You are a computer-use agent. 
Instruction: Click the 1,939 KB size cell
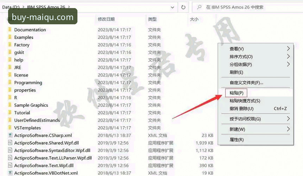click(204, 143)
